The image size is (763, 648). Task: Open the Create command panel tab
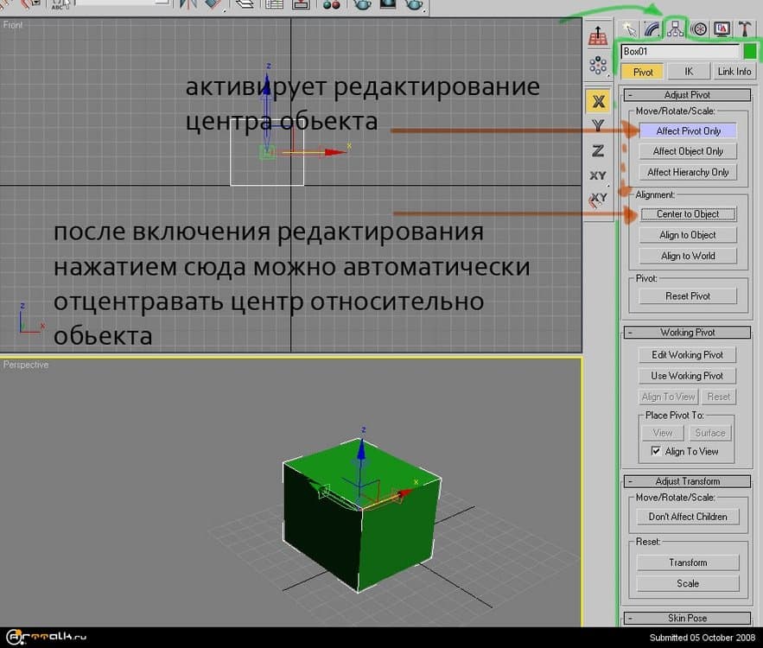tap(628, 29)
